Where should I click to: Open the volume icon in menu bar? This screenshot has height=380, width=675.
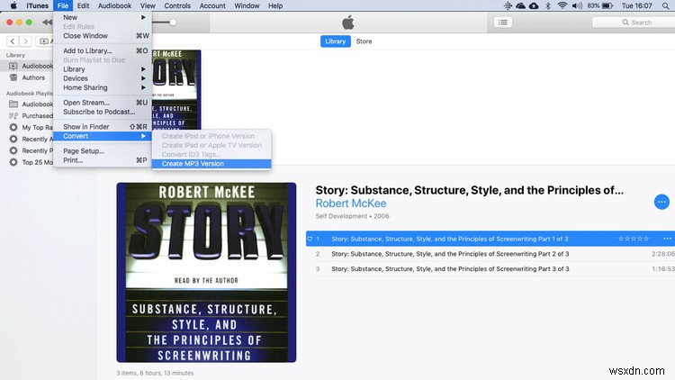577,5
